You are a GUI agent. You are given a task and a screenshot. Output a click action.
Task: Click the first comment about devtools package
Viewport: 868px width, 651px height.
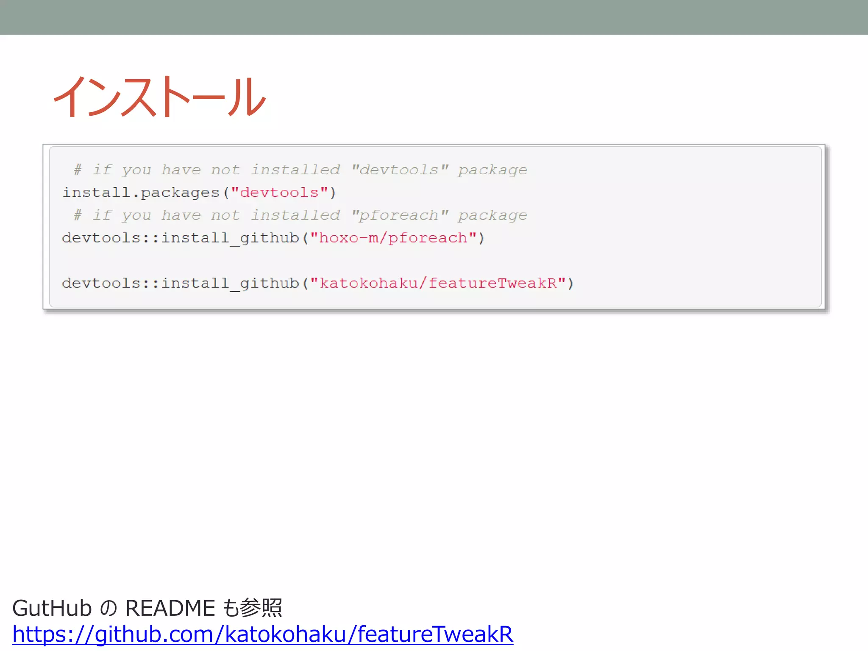tap(300, 170)
